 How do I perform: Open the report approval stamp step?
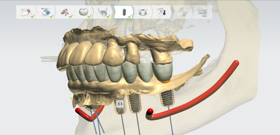pyautogui.click(x=162, y=12)
